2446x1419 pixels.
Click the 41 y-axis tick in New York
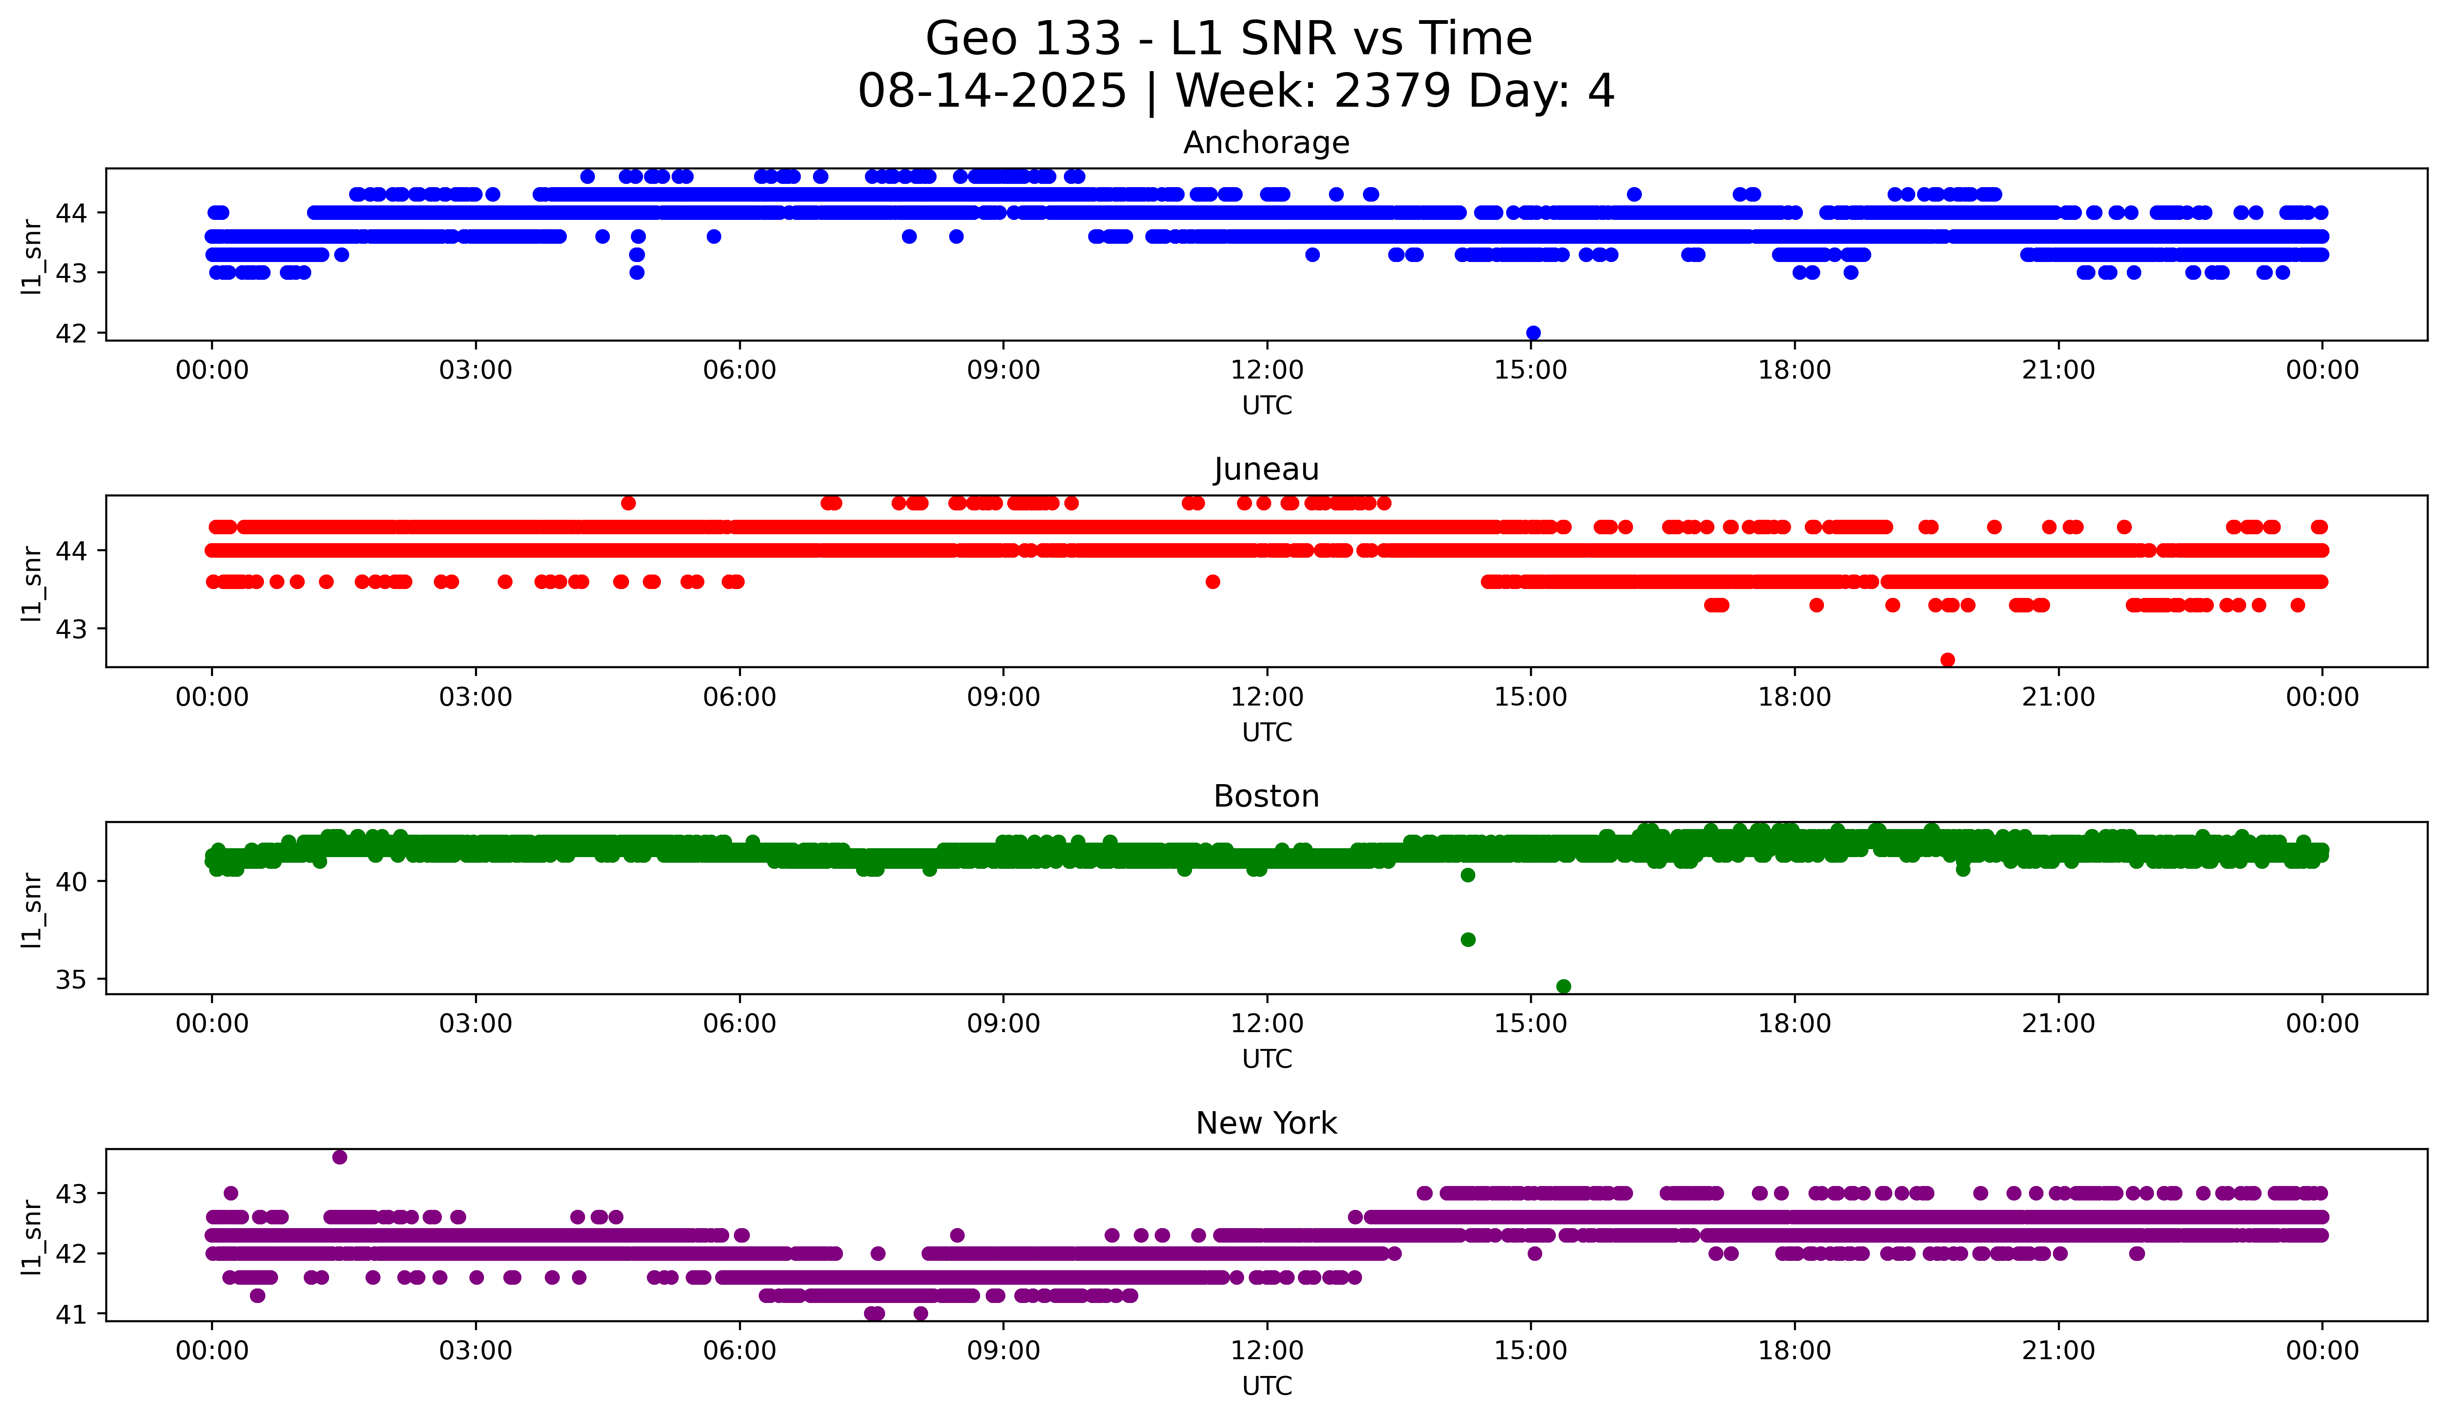pos(71,1315)
